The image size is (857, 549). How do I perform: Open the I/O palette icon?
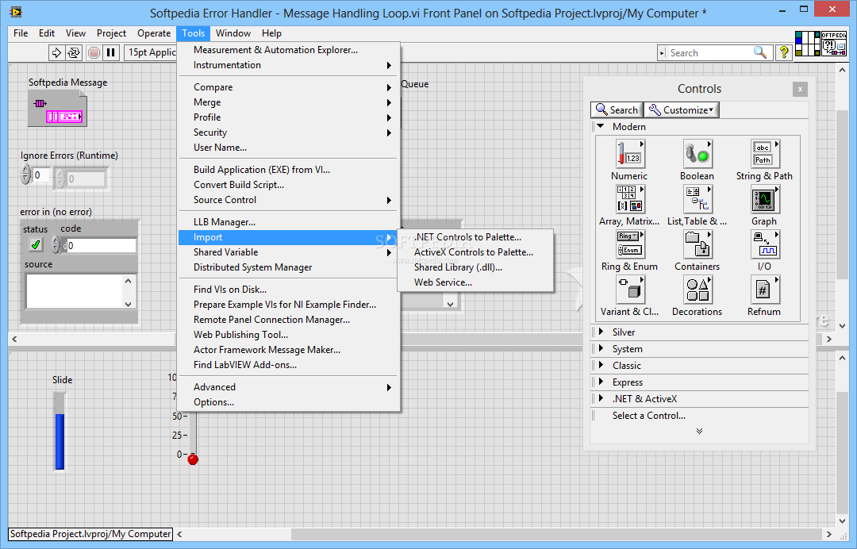coord(765,244)
